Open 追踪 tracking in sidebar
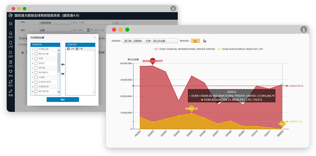 (x=11, y=54)
